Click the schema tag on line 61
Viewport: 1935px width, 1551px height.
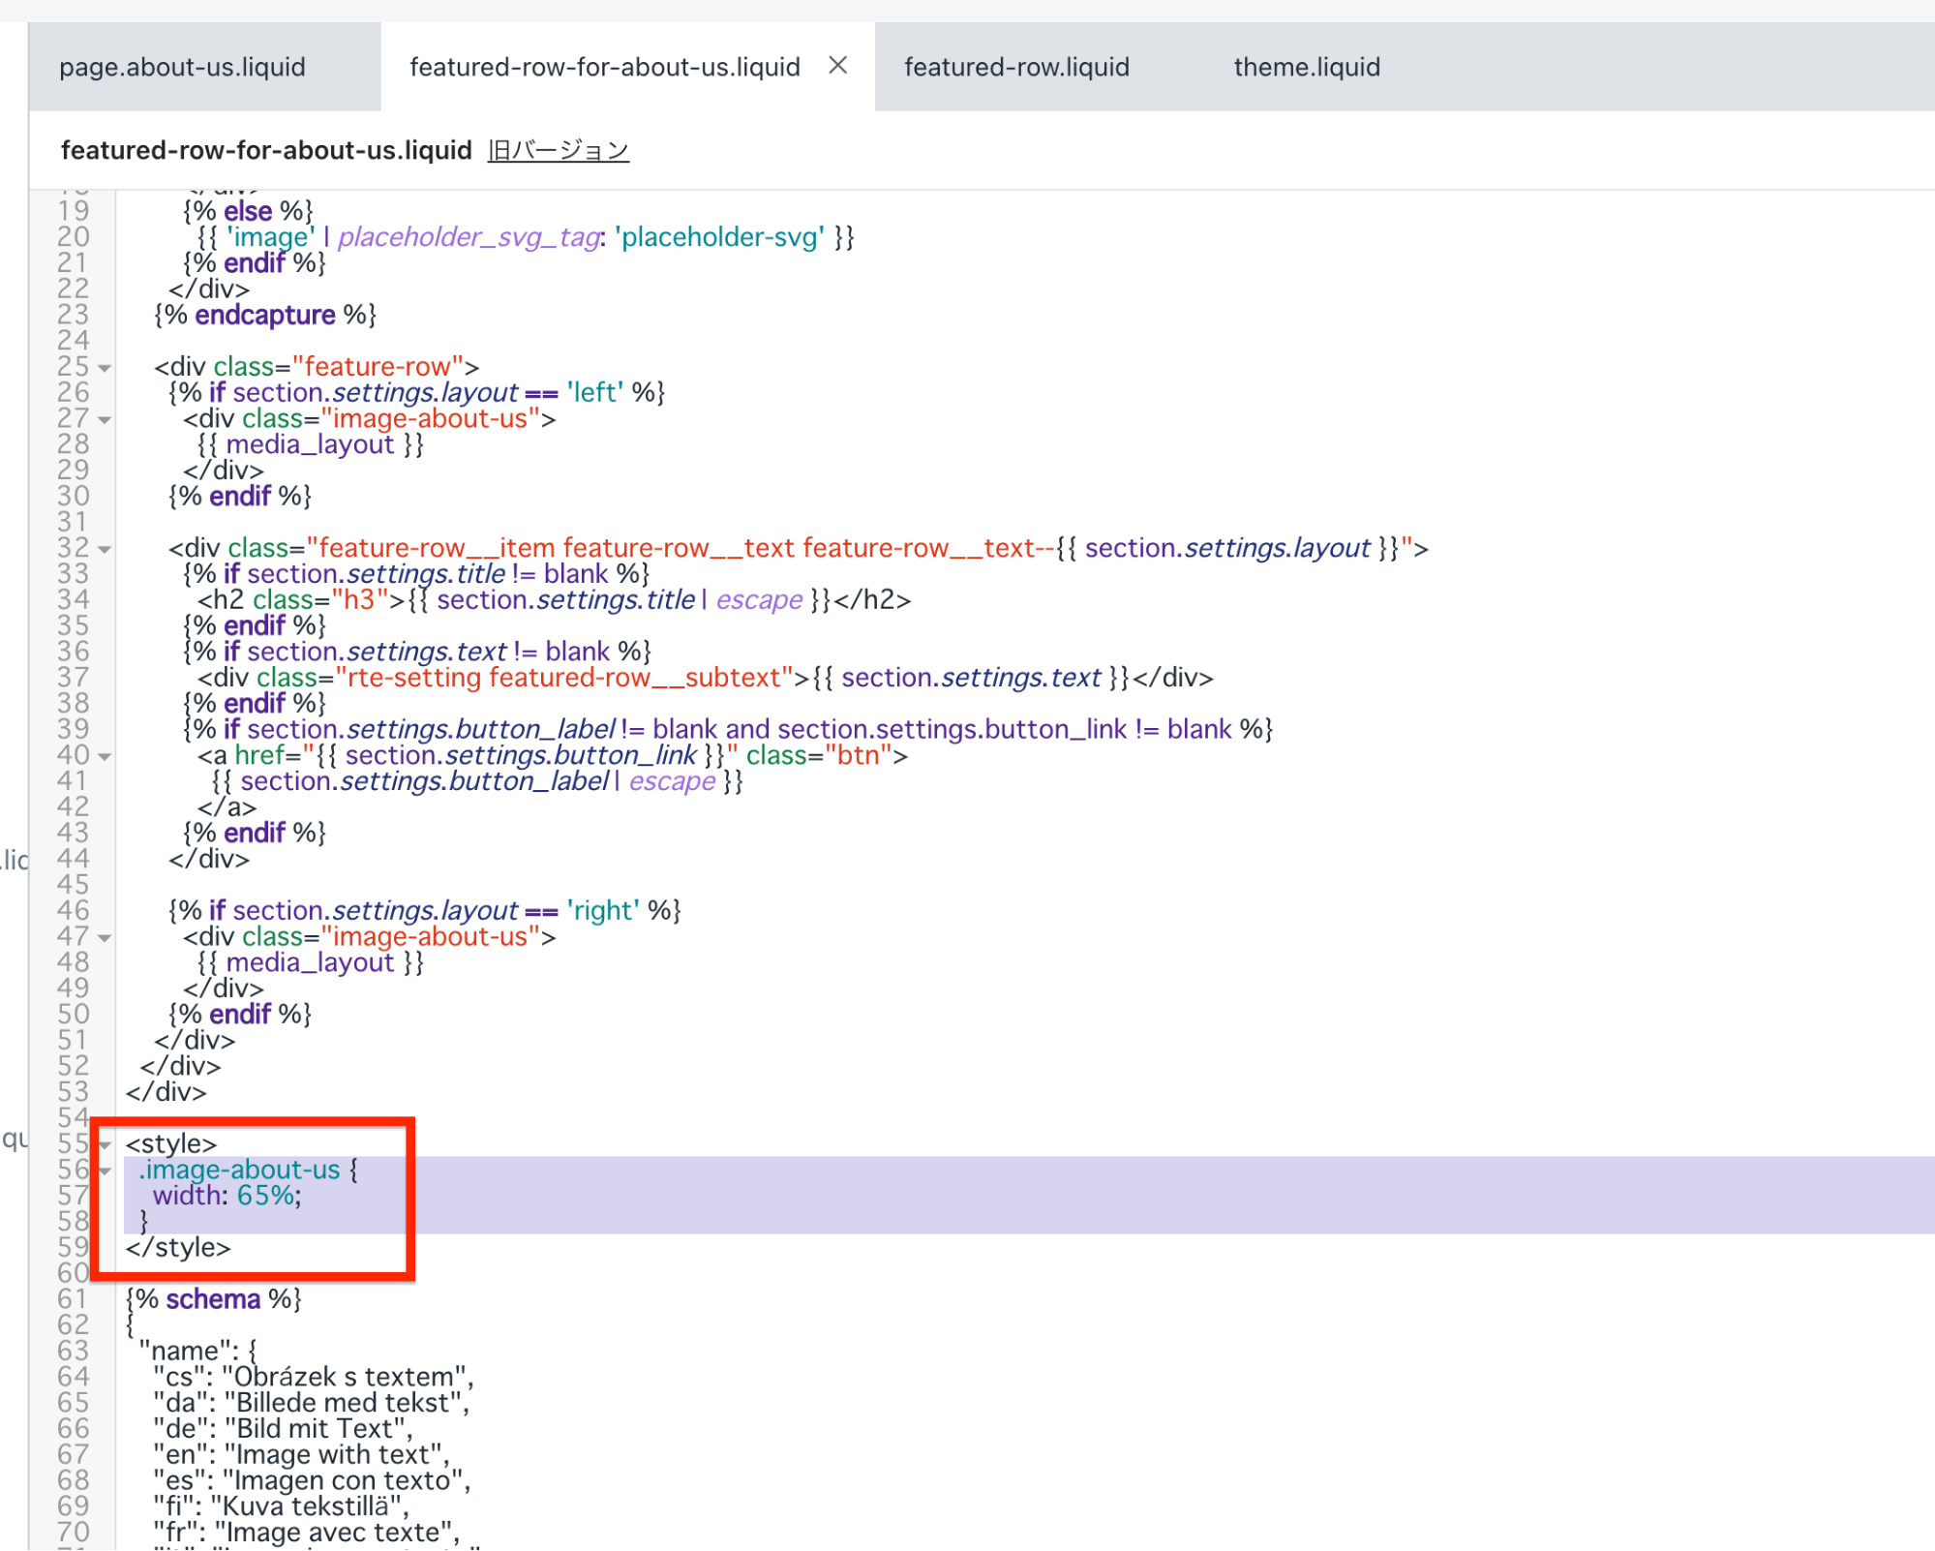point(212,1299)
